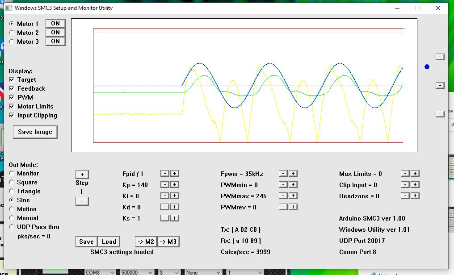Uncheck the Input Clipping checkbox
Viewport: 454px width, 275px height.
coord(12,115)
